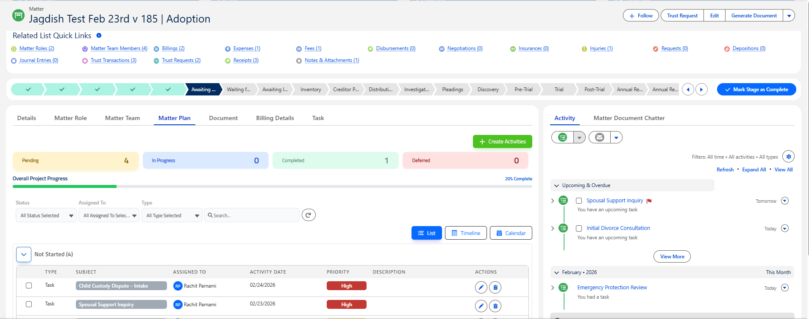Edit the Spousal Support Inquiry task row
This screenshot has height=319, width=809.
click(x=481, y=305)
